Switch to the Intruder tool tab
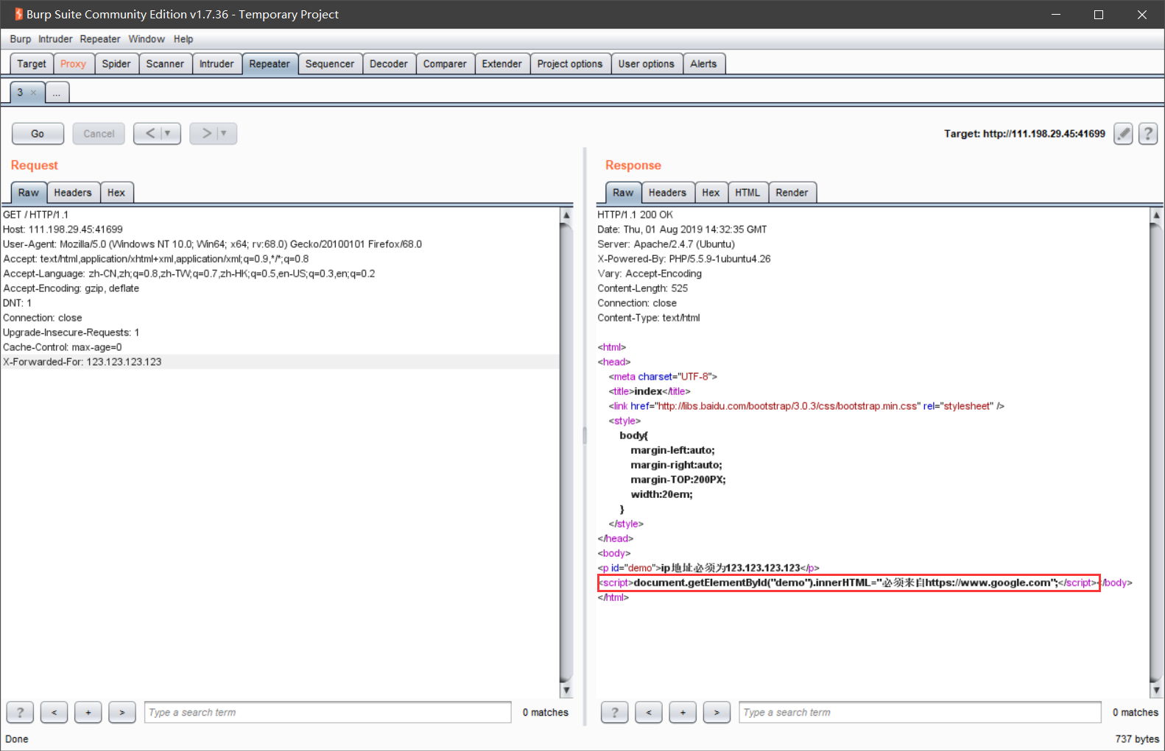This screenshot has width=1165, height=751. tap(217, 64)
